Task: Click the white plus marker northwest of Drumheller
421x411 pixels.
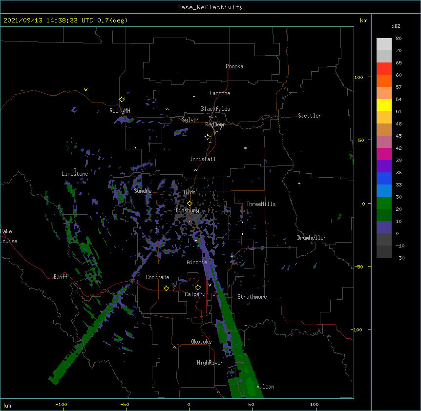Action: (299, 183)
